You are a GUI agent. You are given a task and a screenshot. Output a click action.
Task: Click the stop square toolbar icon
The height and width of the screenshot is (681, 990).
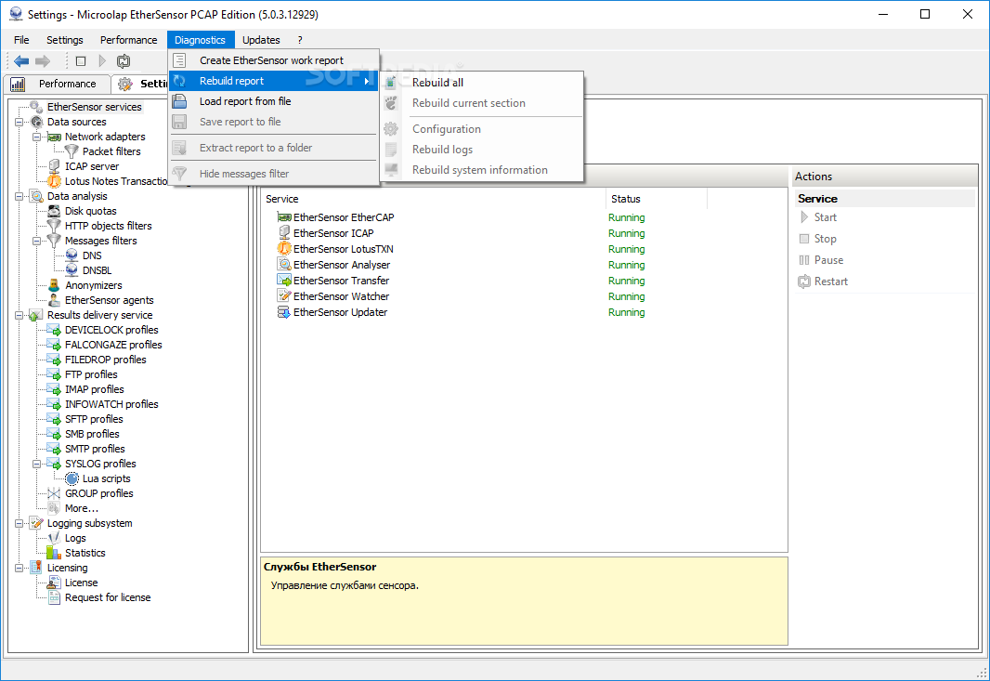point(81,61)
